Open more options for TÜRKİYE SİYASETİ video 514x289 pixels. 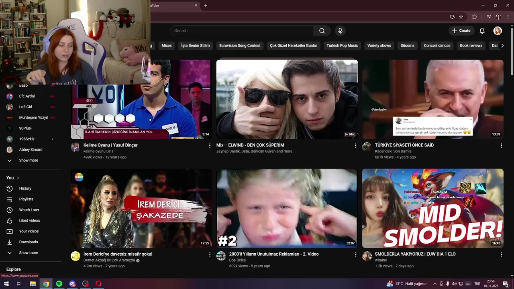point(501,146)
